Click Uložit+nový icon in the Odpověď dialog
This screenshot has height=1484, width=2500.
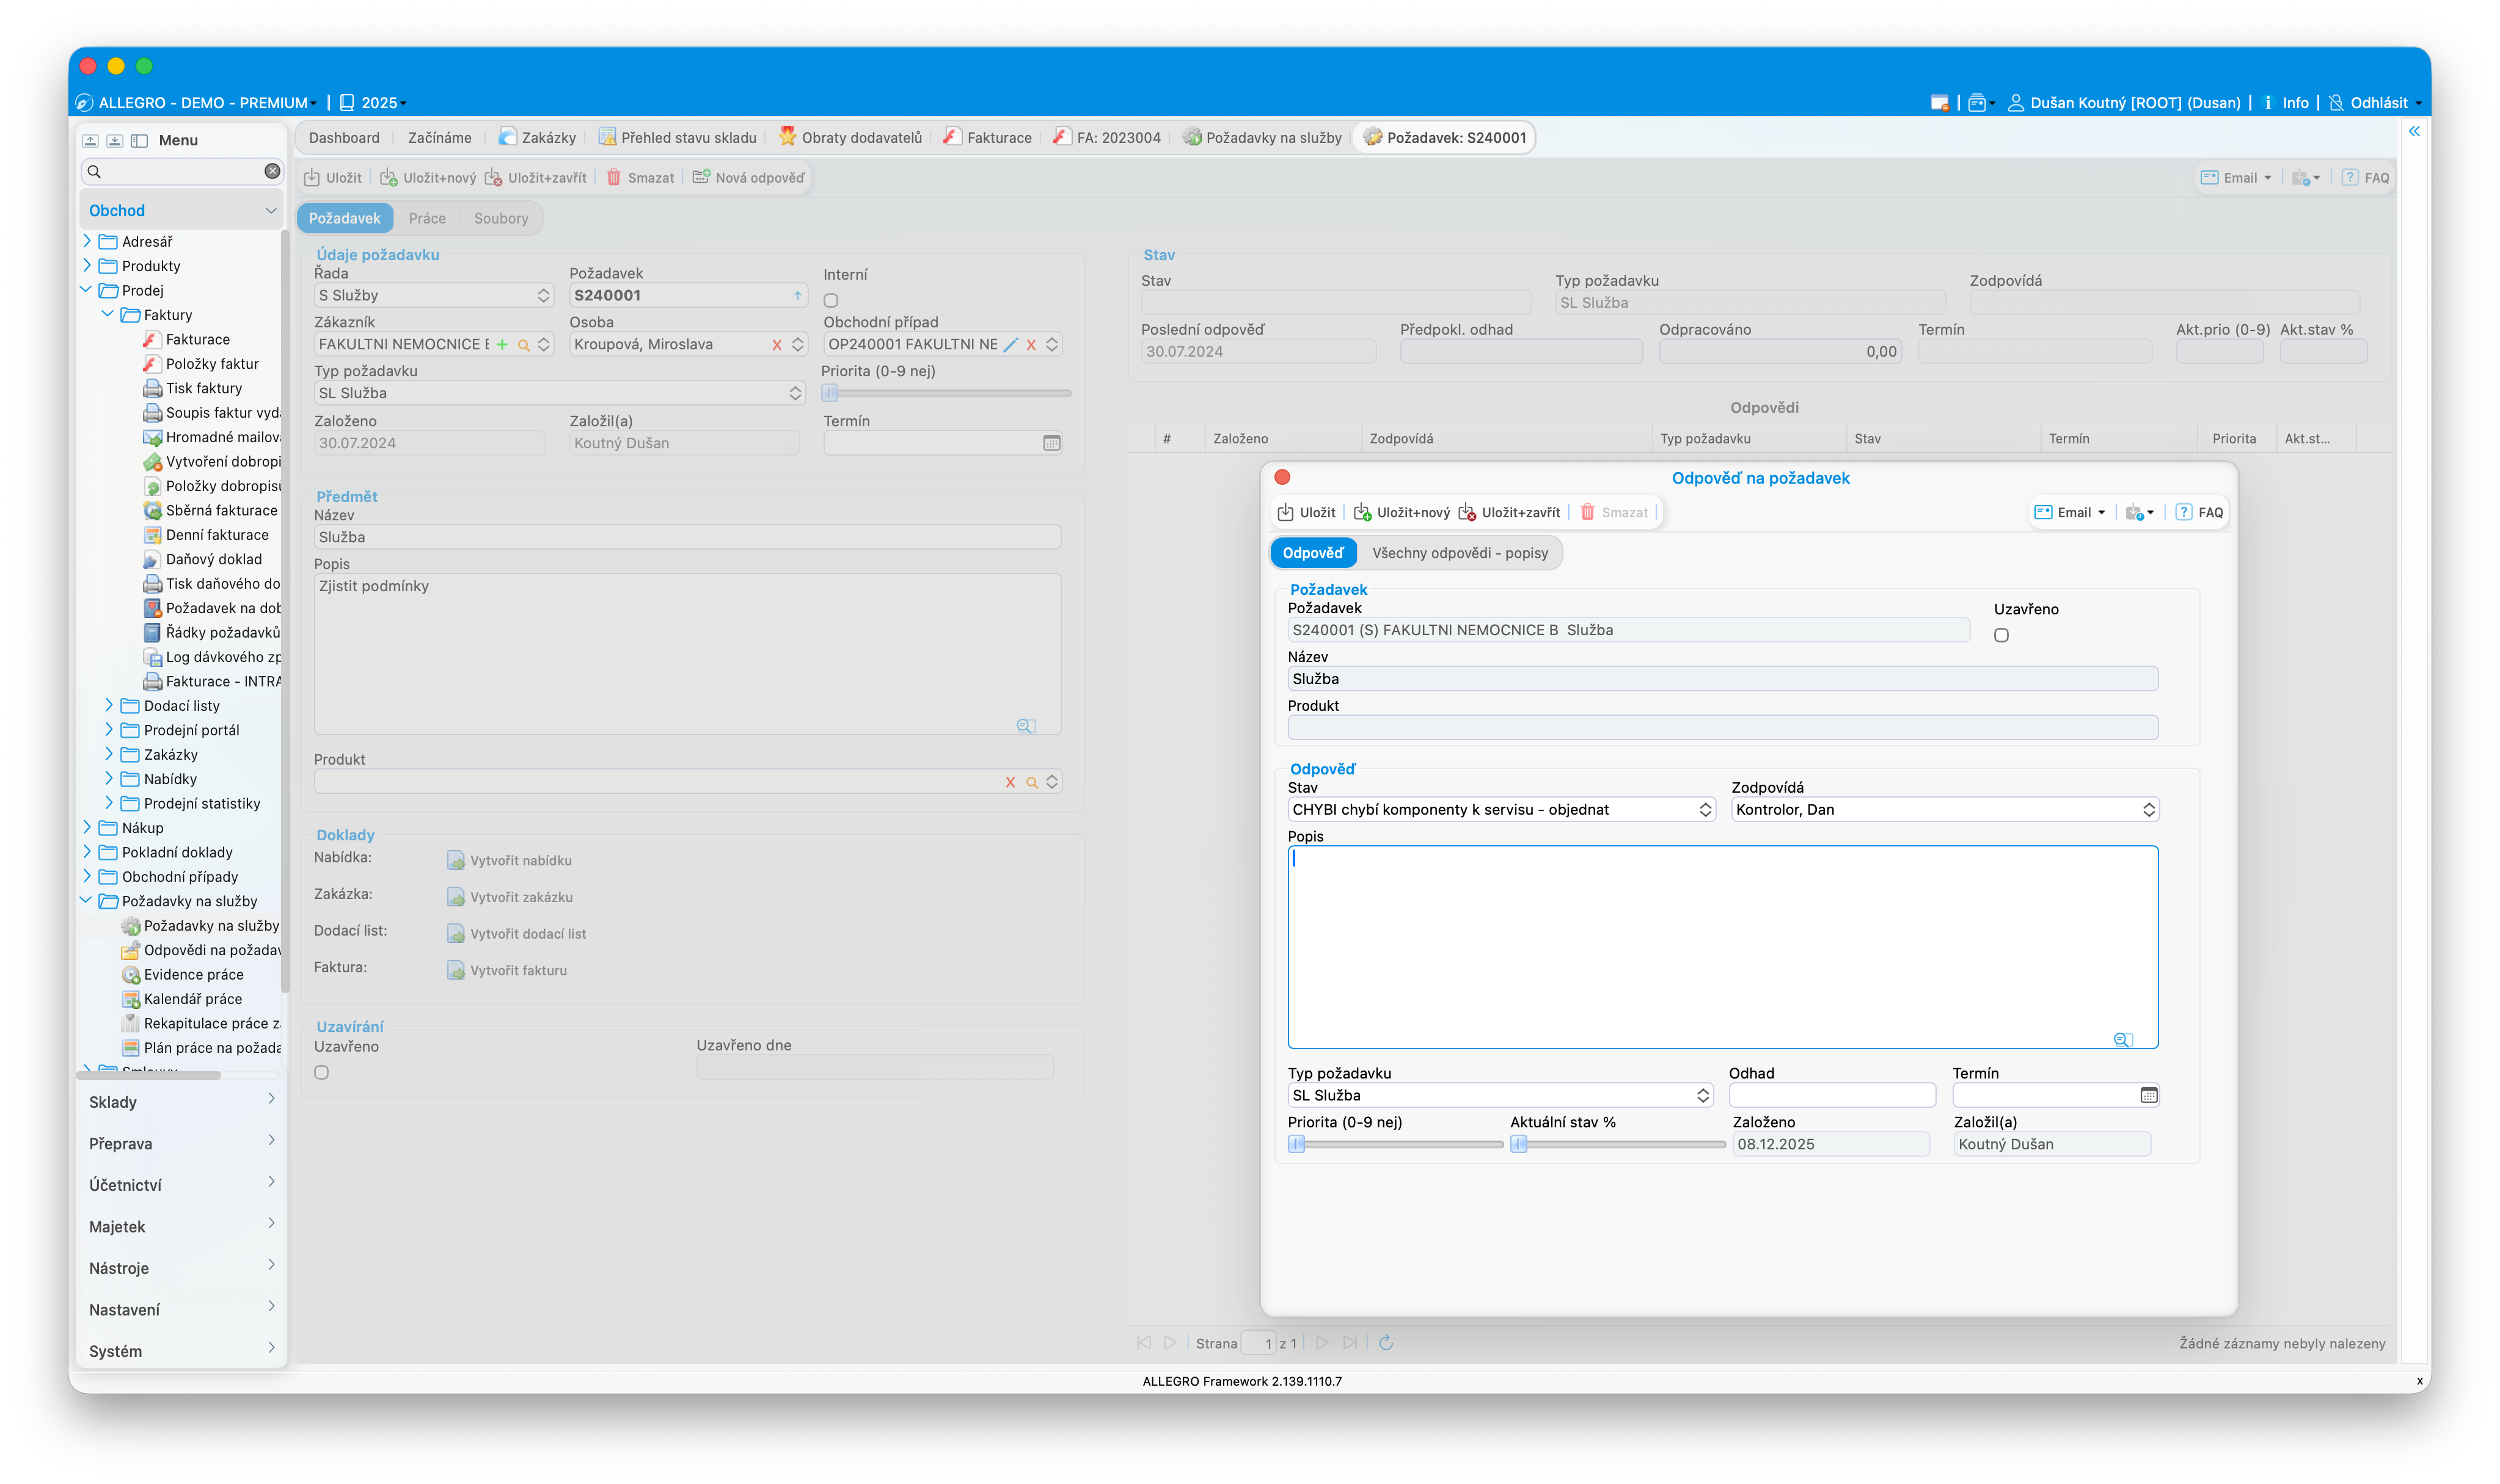(1362, 512)
